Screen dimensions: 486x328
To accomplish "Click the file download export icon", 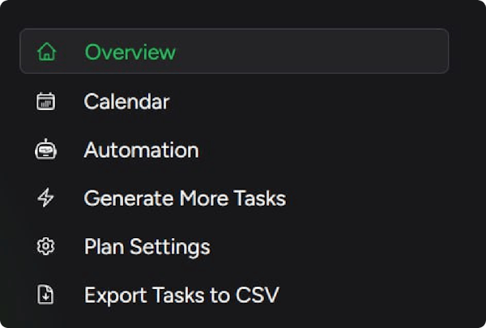I will click(46, 296).
